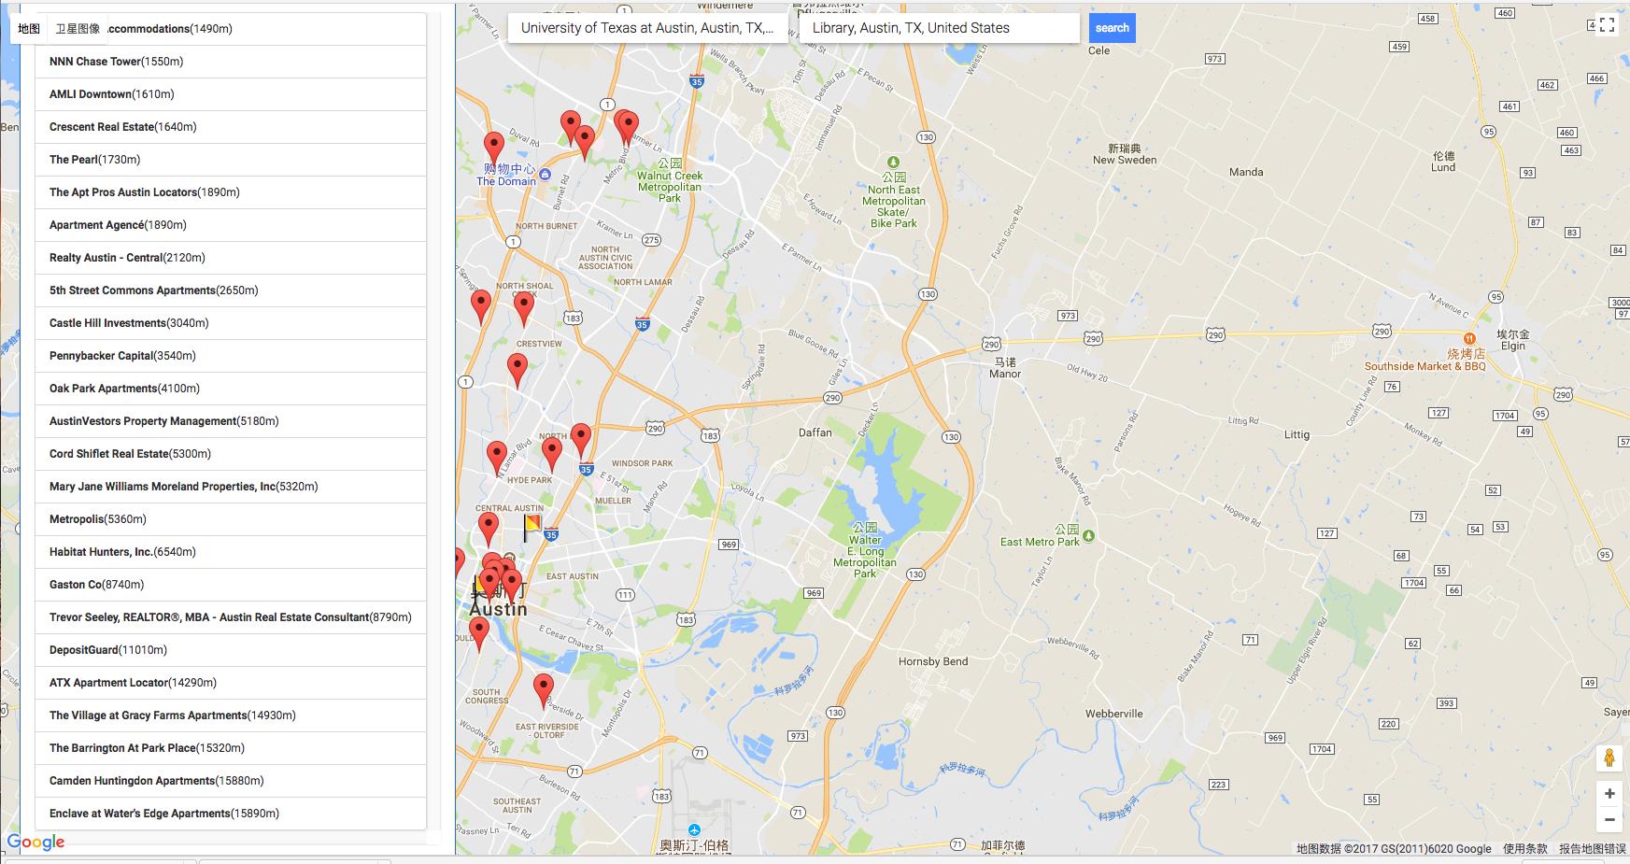Choose Metropolis result
Image resolution: width=1630 pixels, height=864 pixels.
coord(231,519)
